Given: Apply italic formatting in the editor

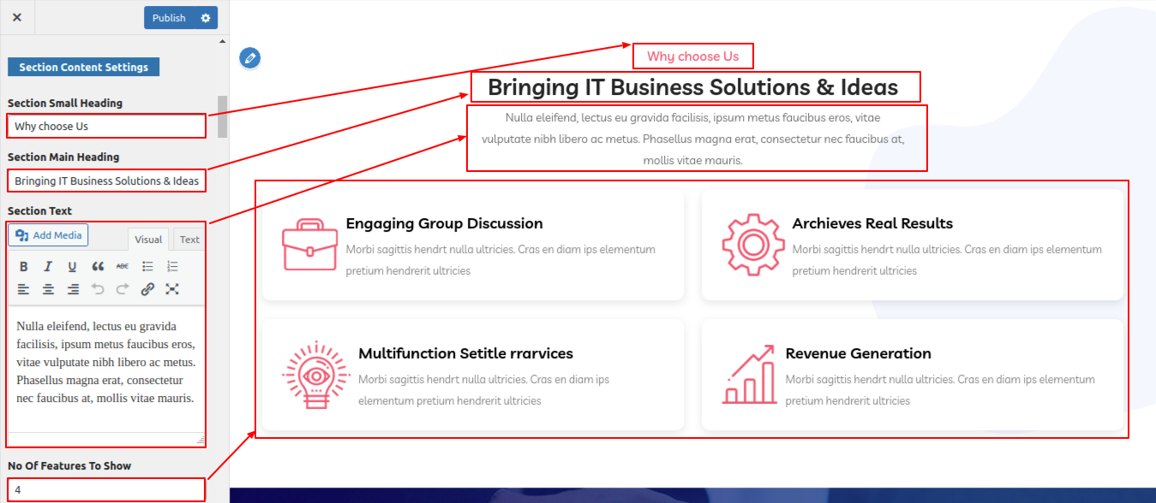Looking at the screenshot, I should (x=48, y=266).
